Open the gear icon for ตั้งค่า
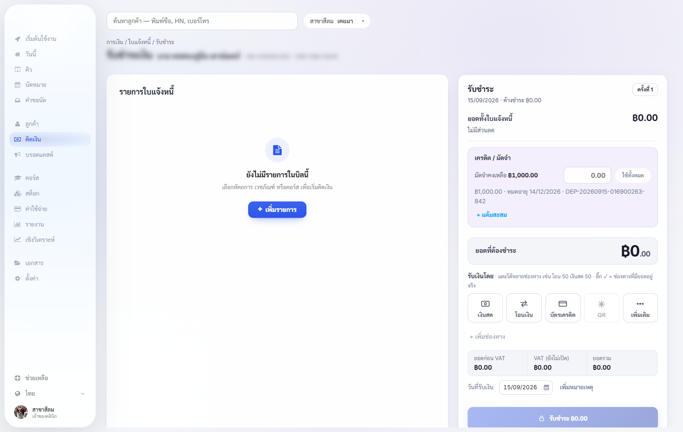 click(17, 278)
